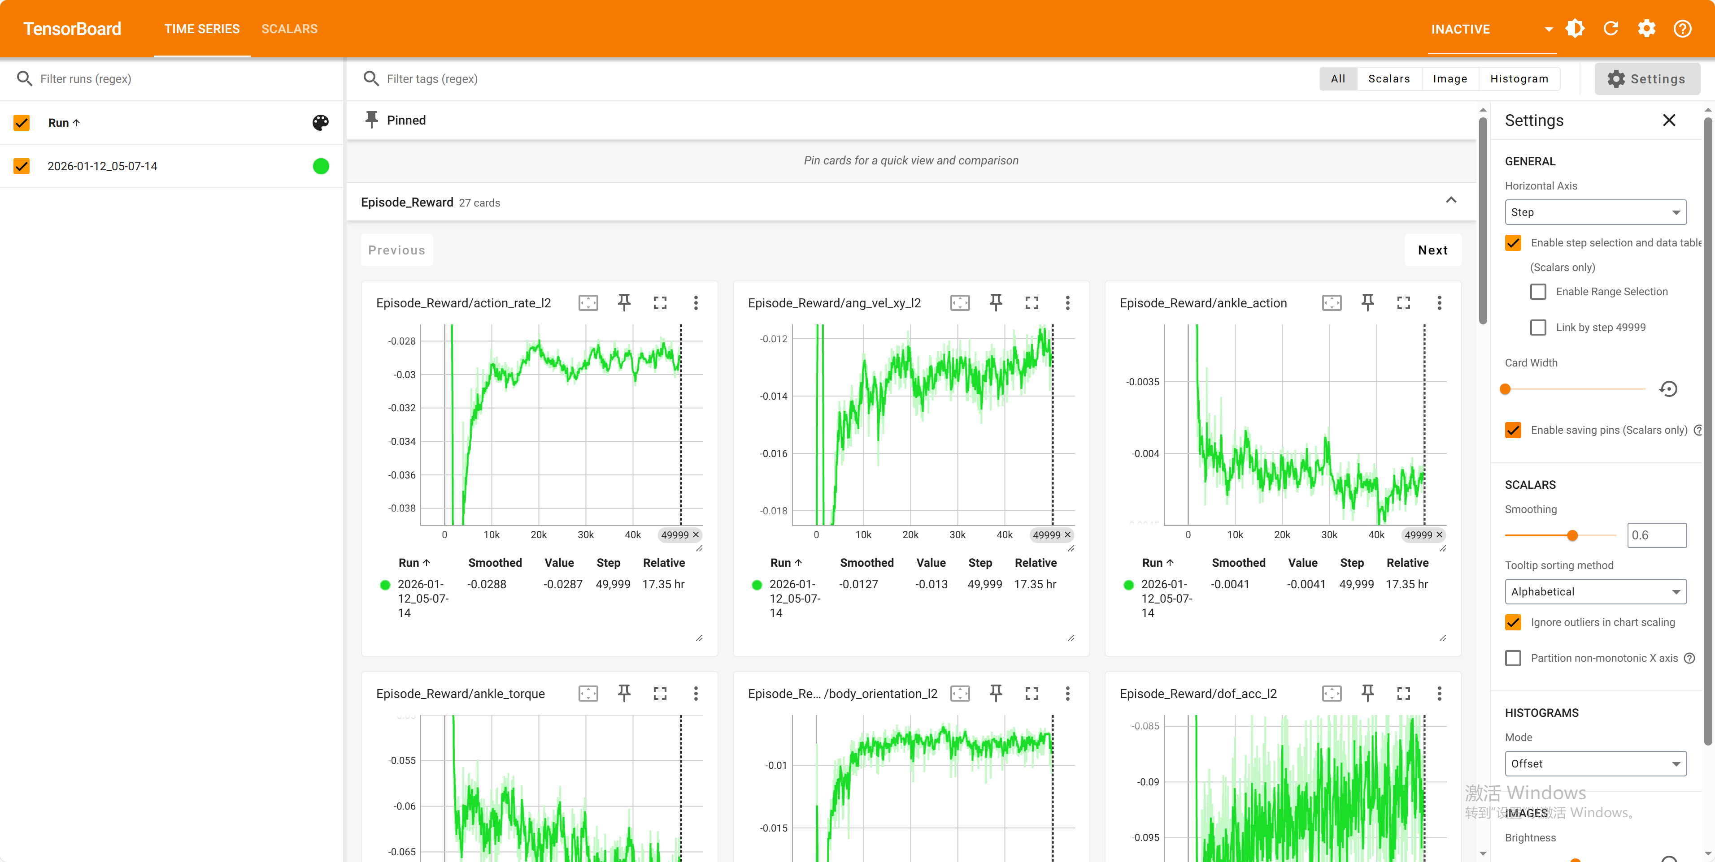Screen dimensions: 1715x862
Task: Filter cards by Histogram type
Action: pyautogui.click(x=1519, y=78)
